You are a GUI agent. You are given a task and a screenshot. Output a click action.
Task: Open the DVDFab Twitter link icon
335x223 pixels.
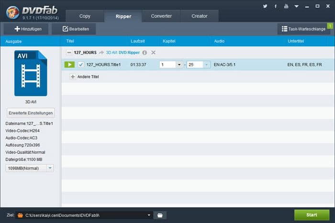[x=265, y=6]
